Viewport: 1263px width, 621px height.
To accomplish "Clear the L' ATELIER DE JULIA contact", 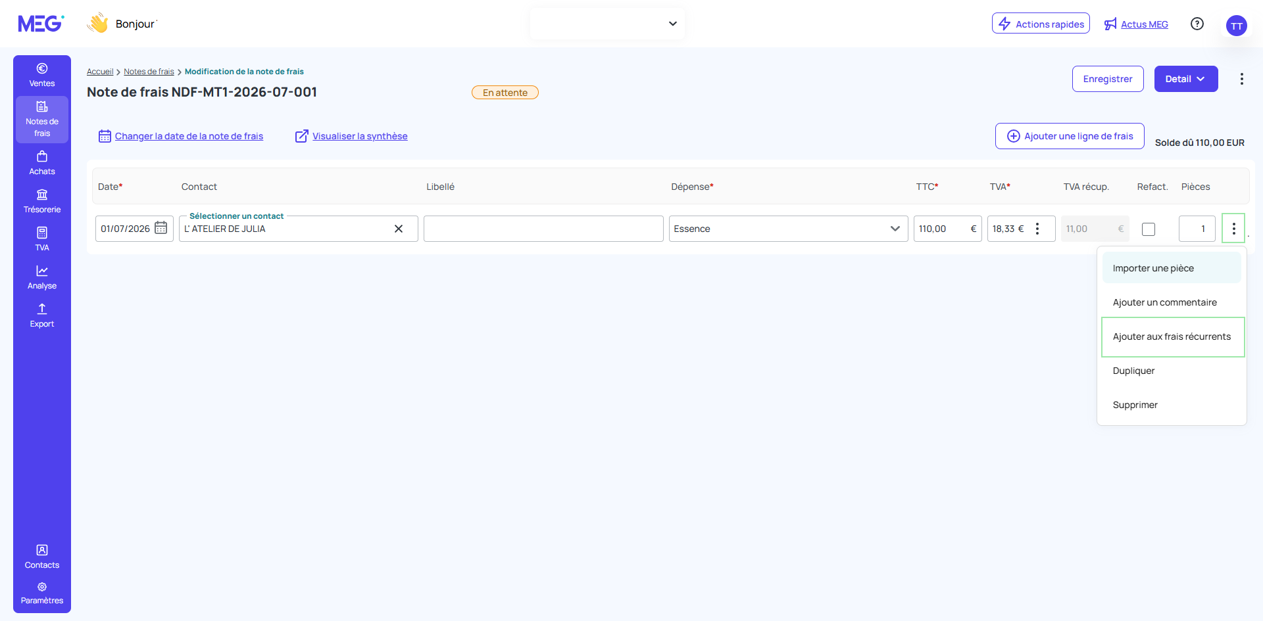I will click(399, 229).
